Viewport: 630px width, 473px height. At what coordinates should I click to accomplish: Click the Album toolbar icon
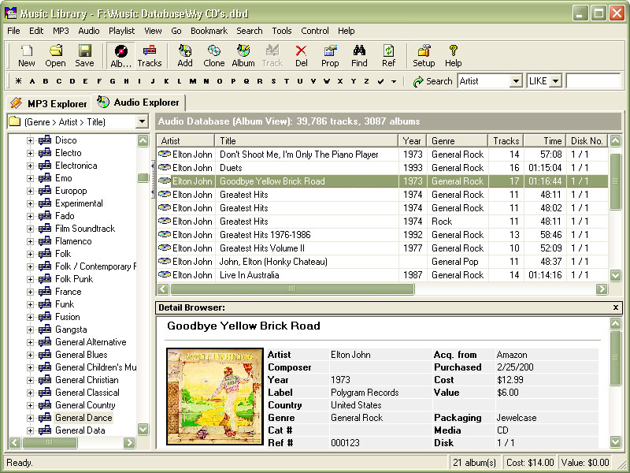(x=243, y=55)
